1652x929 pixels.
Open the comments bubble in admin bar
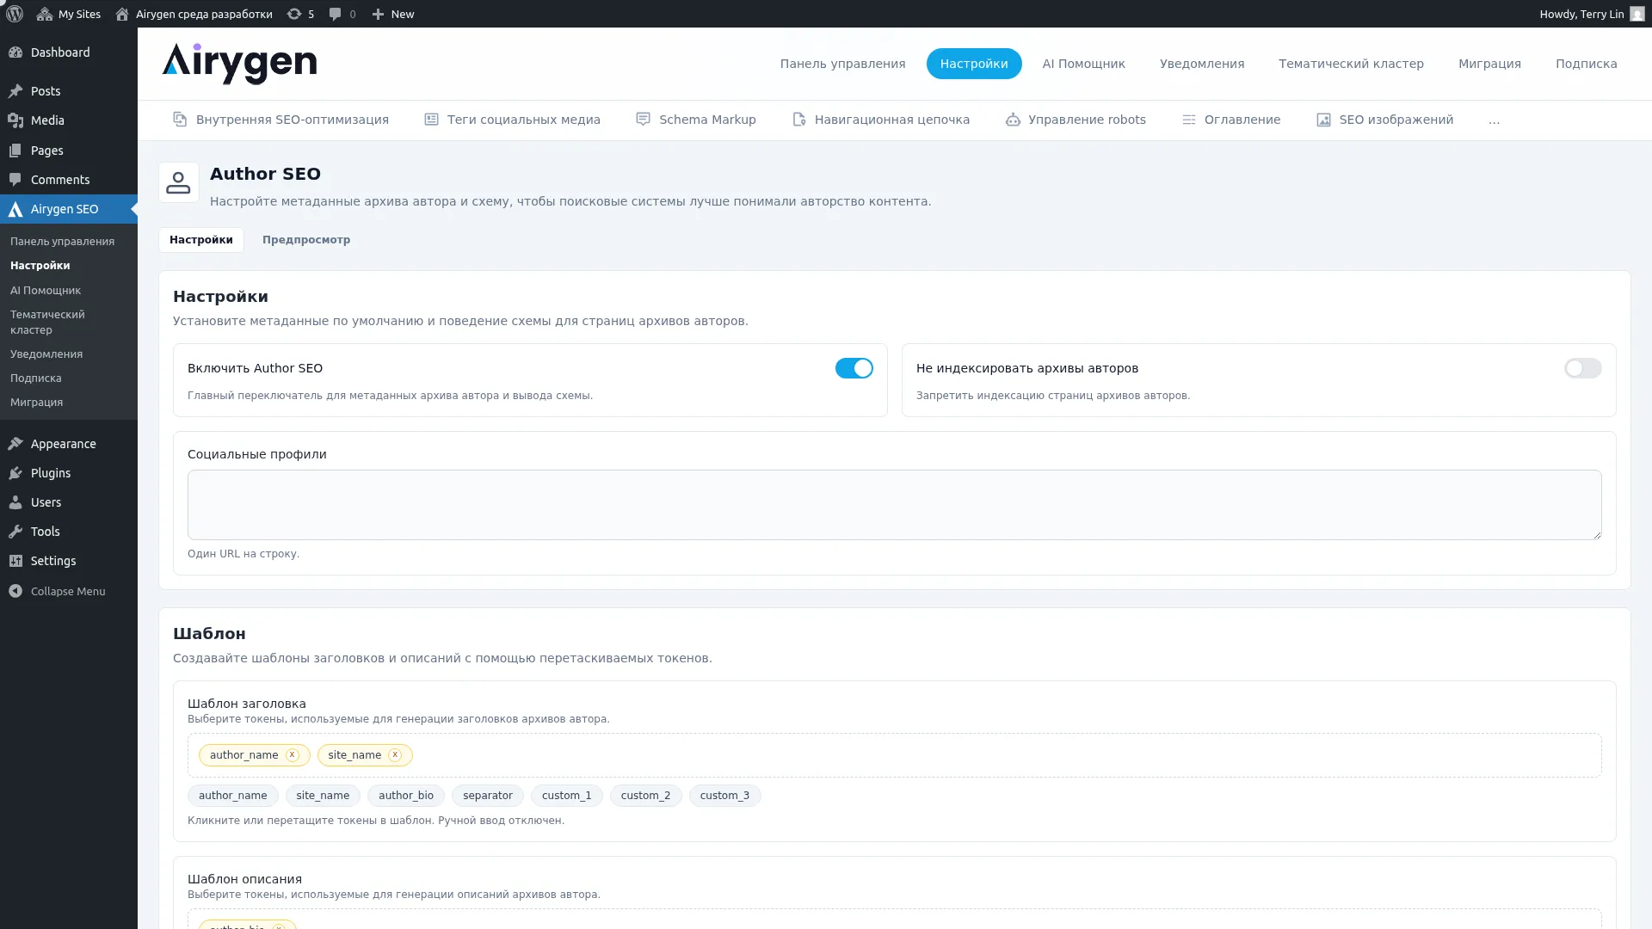point(342,14)
